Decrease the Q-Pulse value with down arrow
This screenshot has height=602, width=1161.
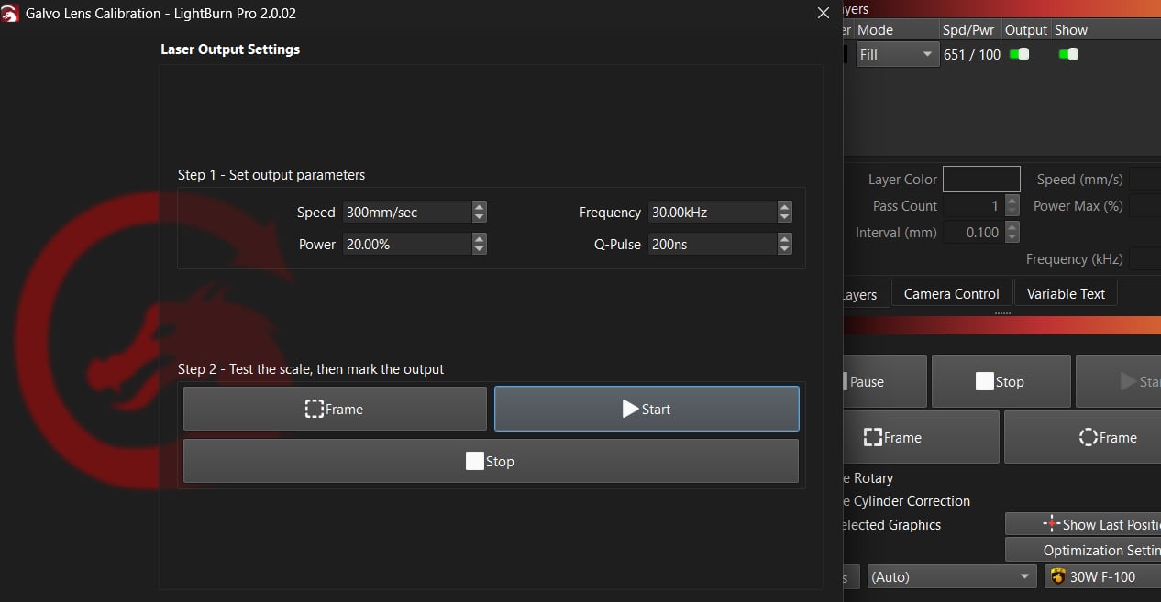784,250
